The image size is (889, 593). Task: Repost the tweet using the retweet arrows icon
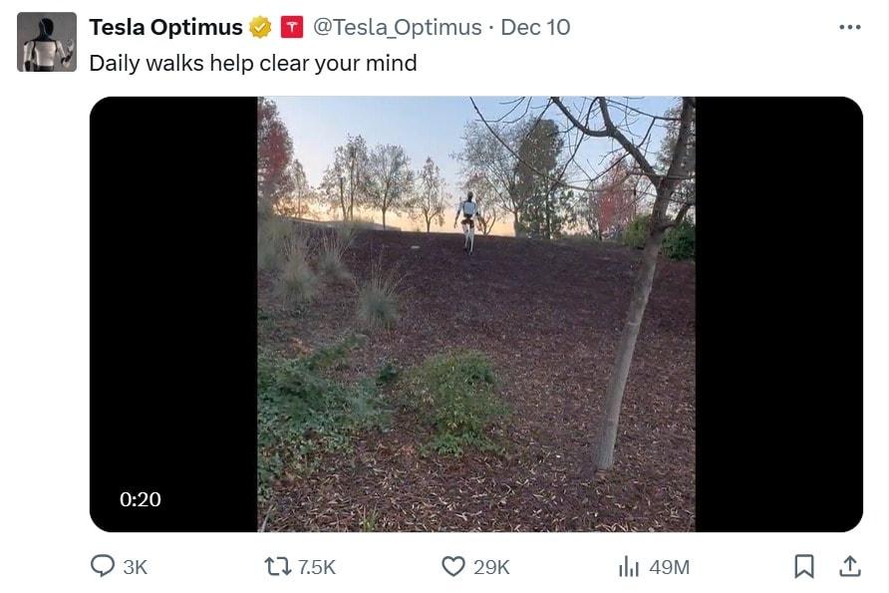275,566
